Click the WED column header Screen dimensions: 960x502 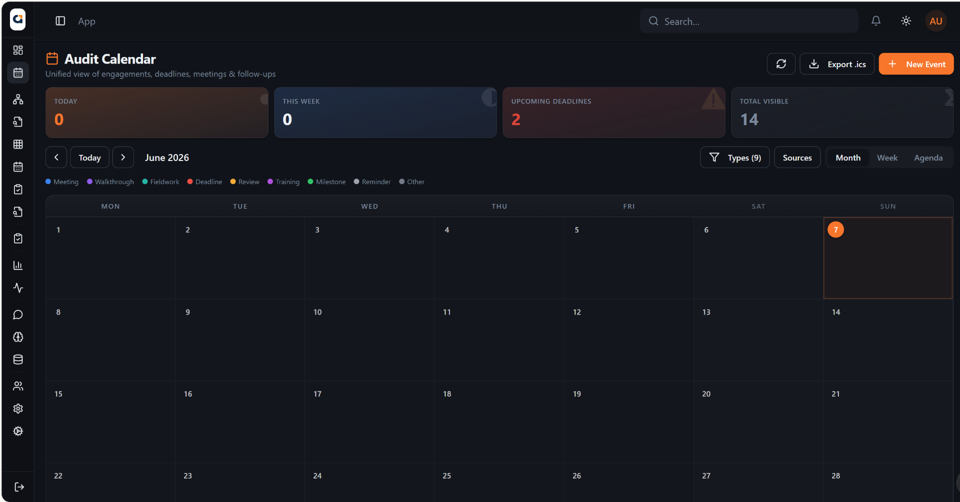click(x=369, y=206)
